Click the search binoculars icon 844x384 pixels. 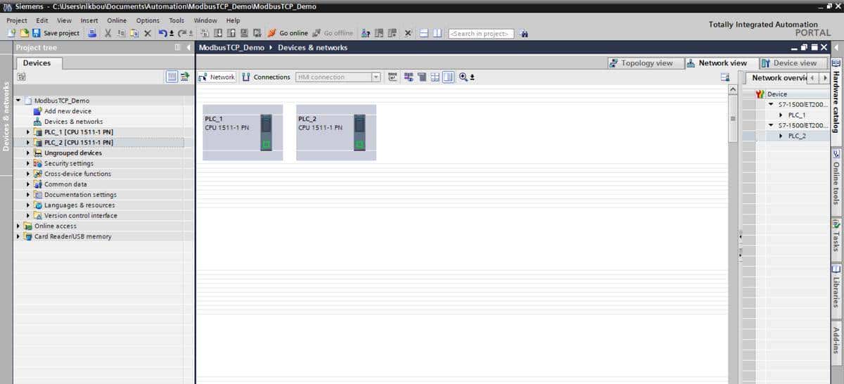click(524, 33)
